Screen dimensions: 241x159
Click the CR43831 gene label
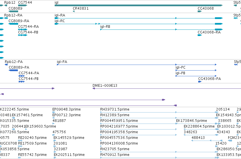(80, 8)
